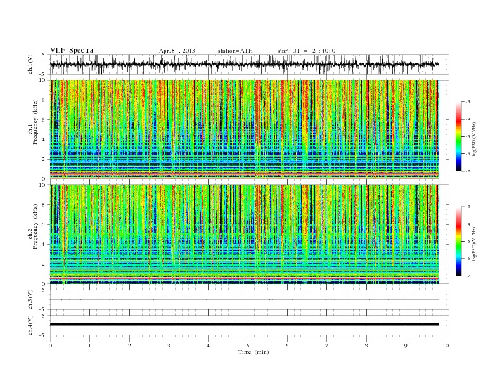This screenshot has width=502, height=388.
Task: Click the ch.1 'Frequency (kHz)' axis label
Action: [x=35, y=122]
